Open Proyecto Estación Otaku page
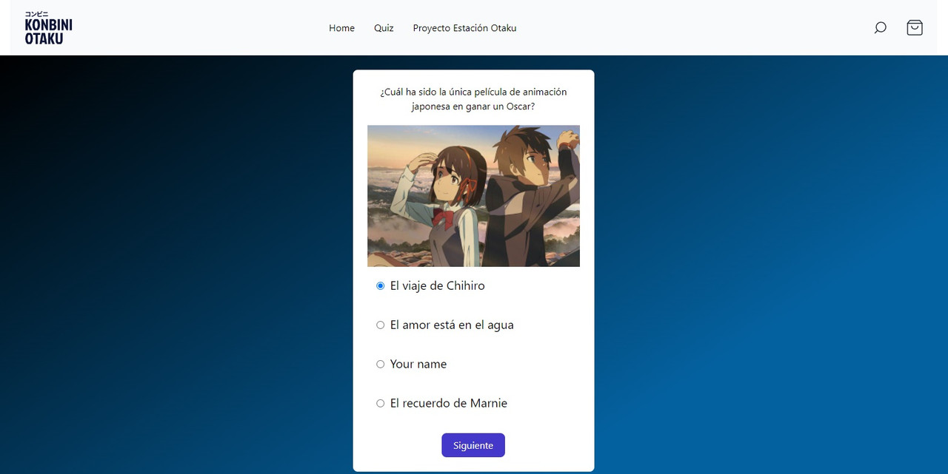 pyautogui.click(x=464, y=28)
